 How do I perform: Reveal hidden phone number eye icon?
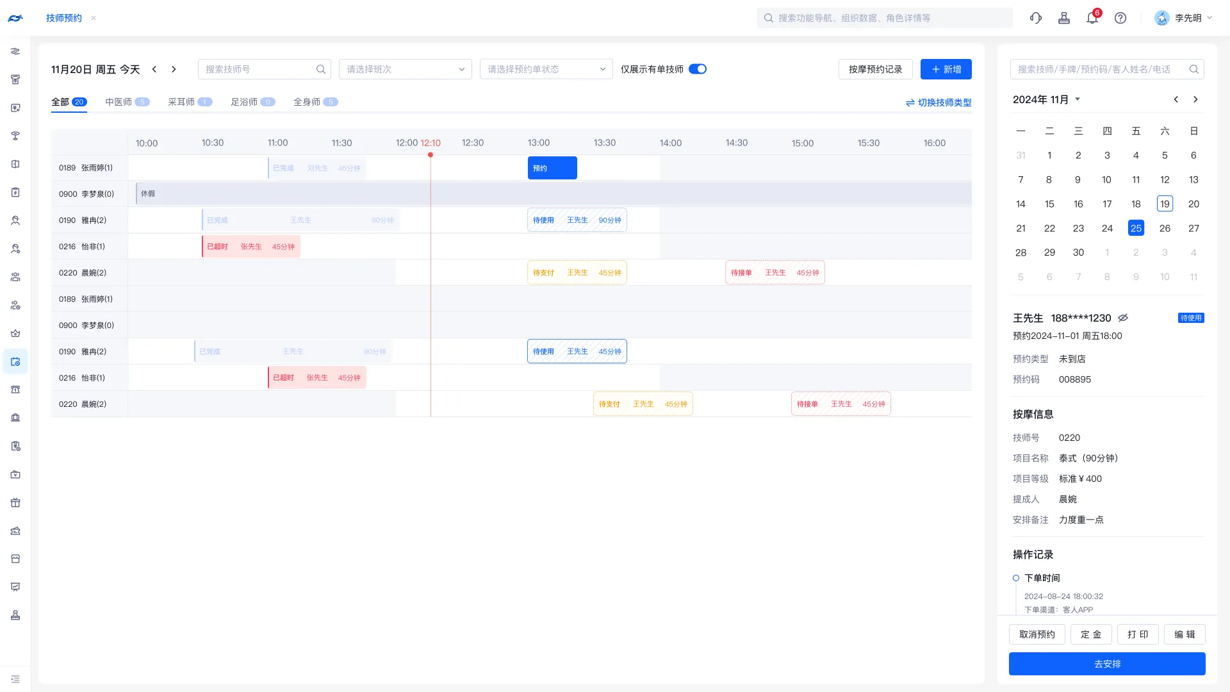[1123, 318]
